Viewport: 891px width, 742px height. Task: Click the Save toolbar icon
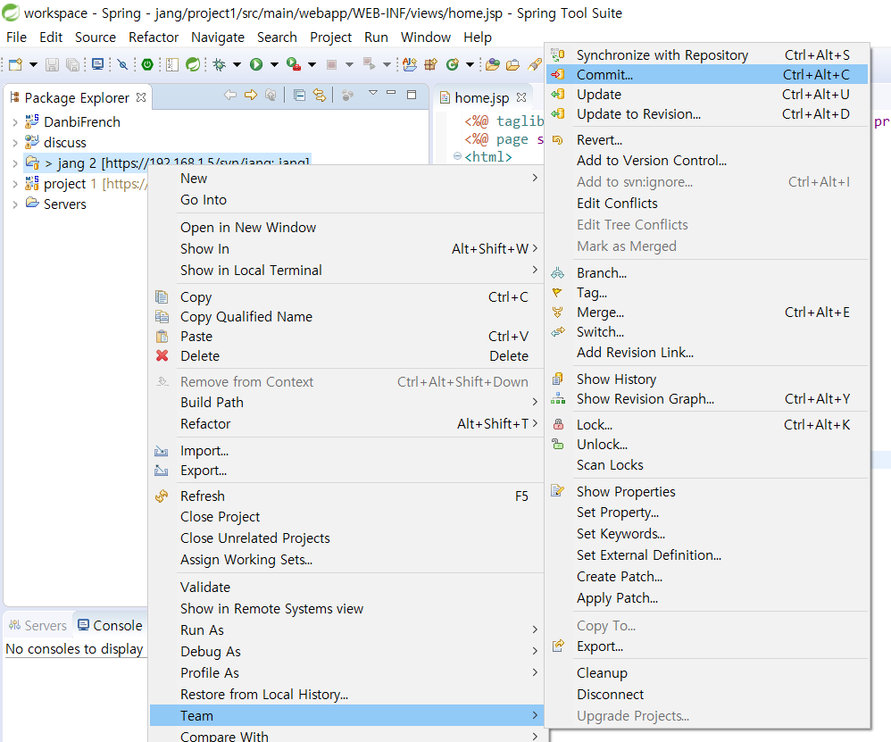(x=52, y=64)
